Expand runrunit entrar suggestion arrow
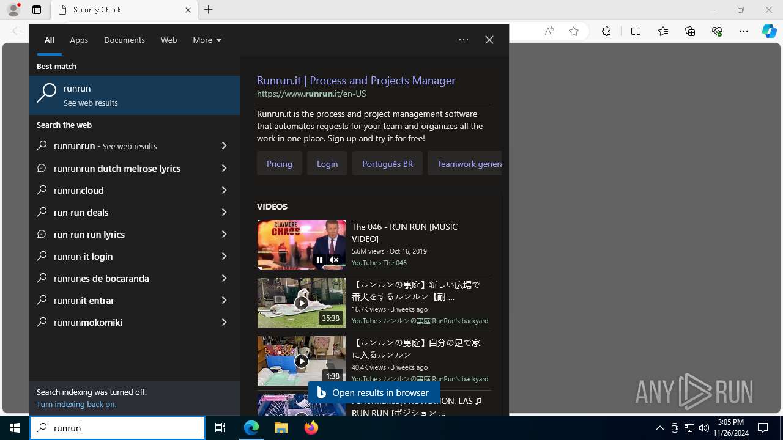Screen dimensions: 783x440 coord(224,300)
